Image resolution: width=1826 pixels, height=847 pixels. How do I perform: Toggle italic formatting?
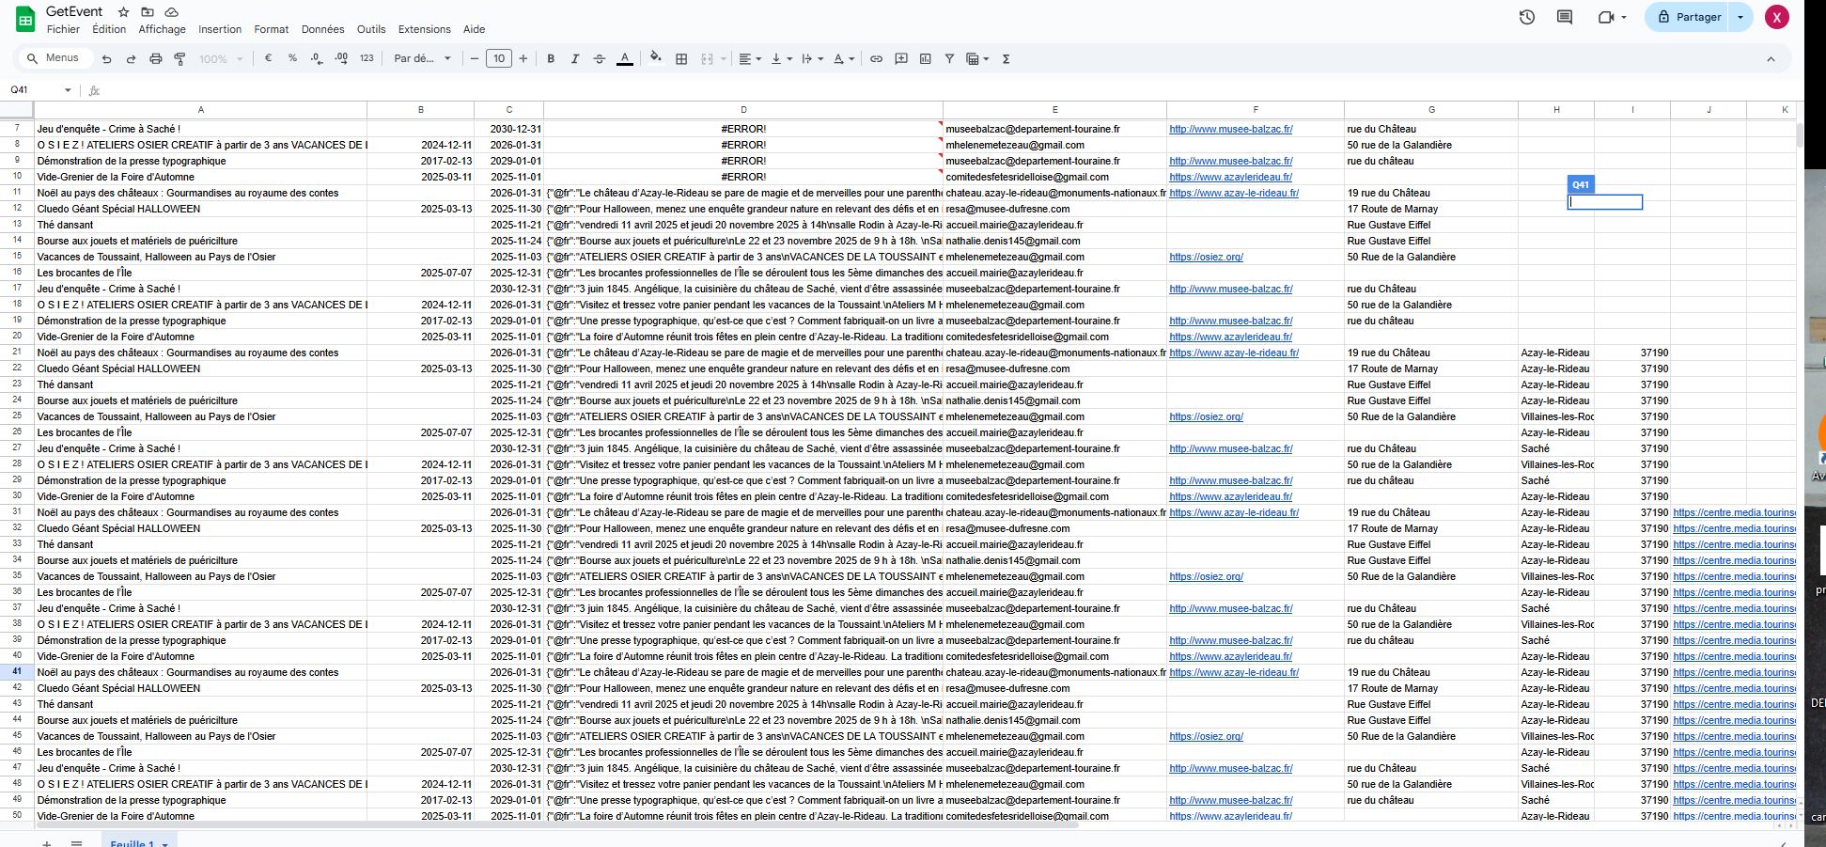click(x=575, y=59)
